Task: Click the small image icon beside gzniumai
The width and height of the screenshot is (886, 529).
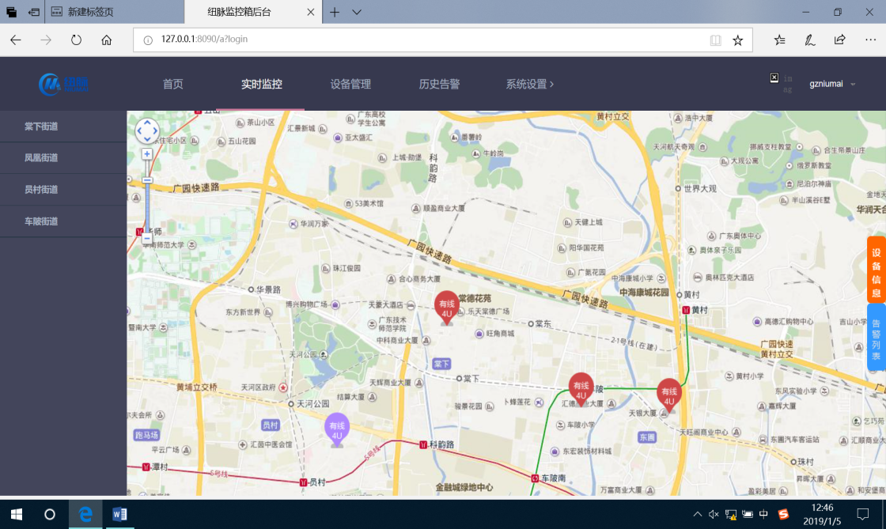Action: pyautogui.click(x=773, y=78)
